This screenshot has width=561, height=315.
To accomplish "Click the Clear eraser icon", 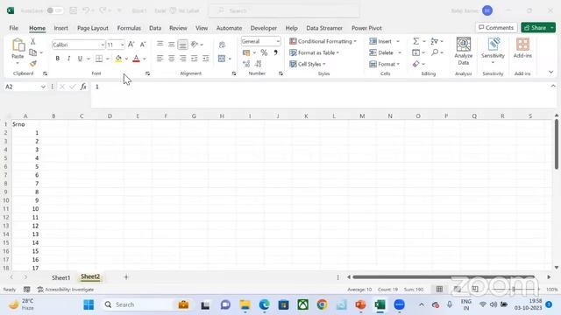I will pos(415,64).
